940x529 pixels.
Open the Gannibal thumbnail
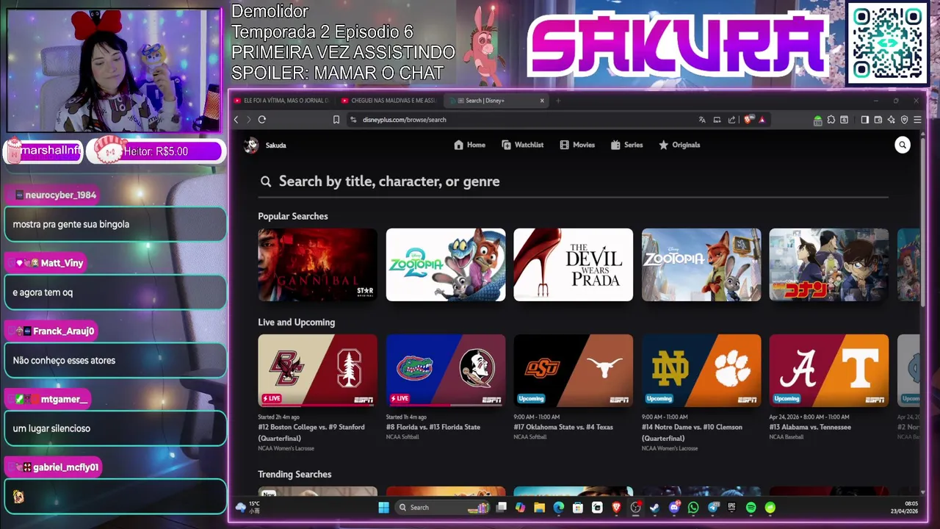pyautogui.click(x=317, y=264)
